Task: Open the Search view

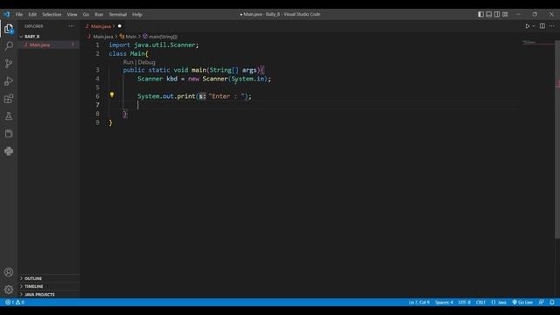Action: (x=9, y=46)
